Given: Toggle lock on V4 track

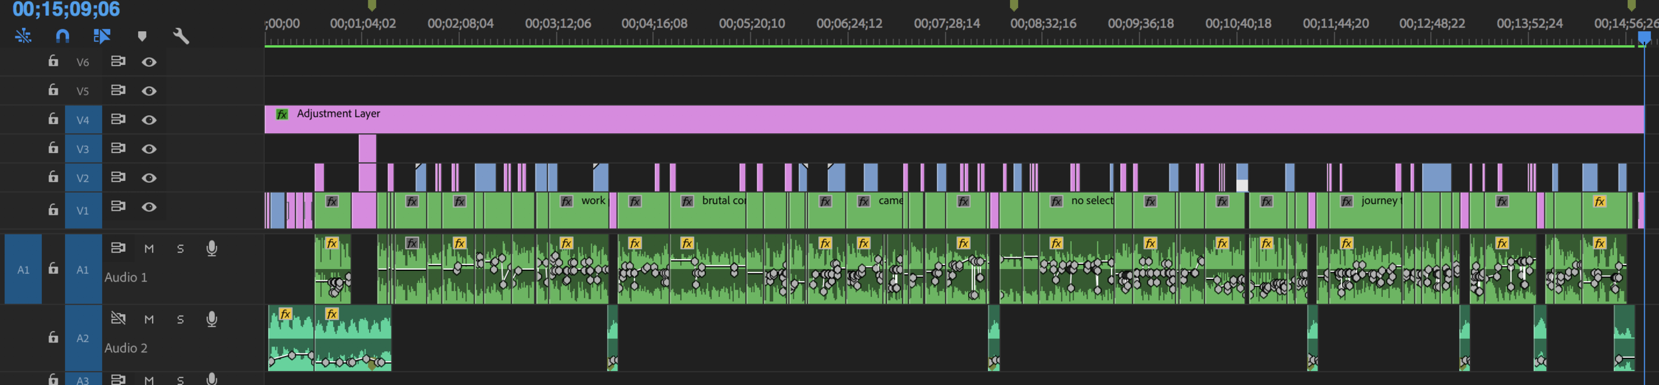Looking at the screenshot, I should [x=53, y=119].
